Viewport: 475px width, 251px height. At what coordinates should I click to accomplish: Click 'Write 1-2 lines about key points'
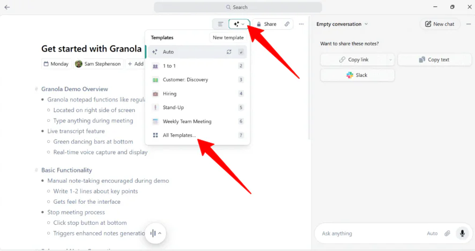95,191
